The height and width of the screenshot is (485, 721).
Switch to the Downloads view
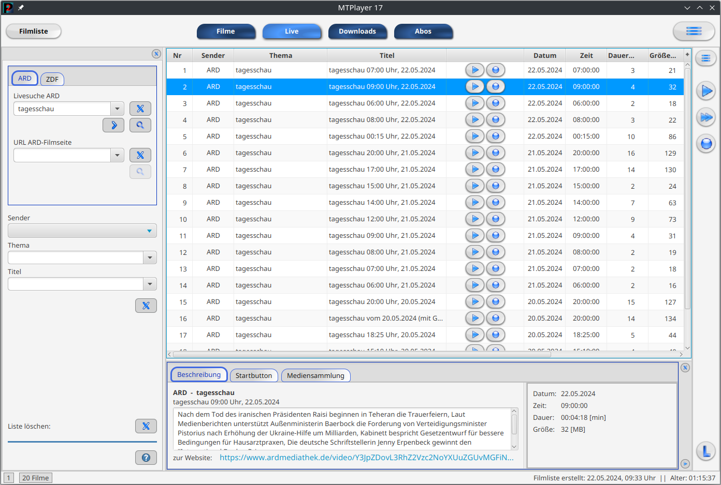tap(357, 32)
